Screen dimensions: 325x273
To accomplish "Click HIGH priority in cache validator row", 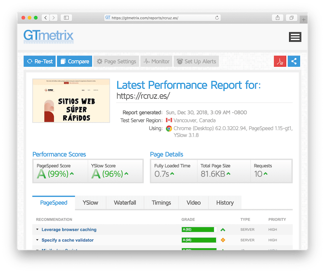I will (272, 240).
